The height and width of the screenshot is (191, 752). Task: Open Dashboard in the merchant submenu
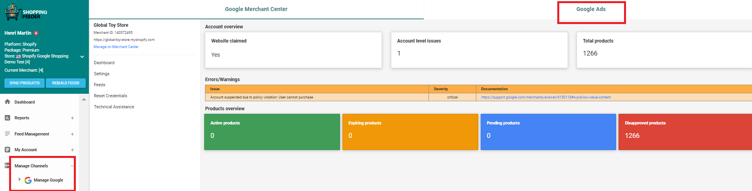(104, 63)
